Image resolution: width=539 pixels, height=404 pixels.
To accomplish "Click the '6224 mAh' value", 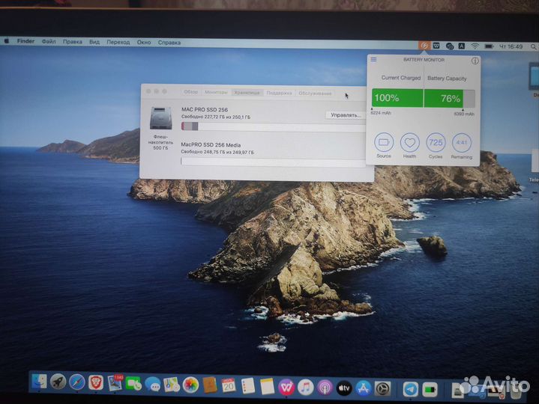I will [x=381, y=113].
